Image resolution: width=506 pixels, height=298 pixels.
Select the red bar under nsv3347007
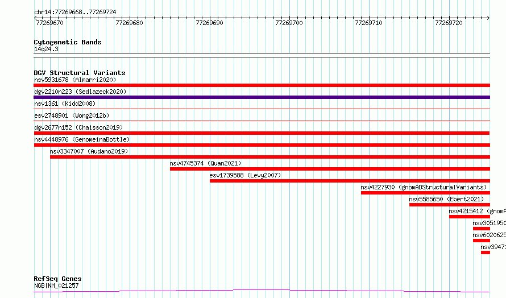coord(270,157)
